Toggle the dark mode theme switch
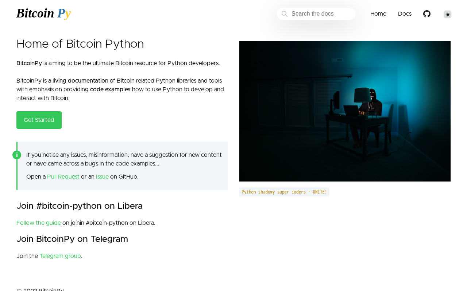The width and height of the screenshot is (467, 291). pos(447,14)
